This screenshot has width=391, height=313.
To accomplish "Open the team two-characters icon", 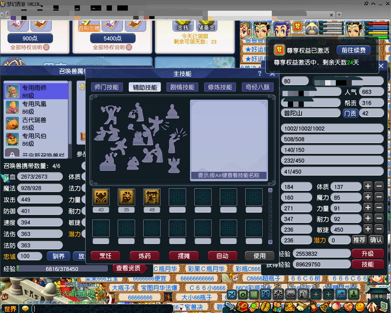I will pos(278,307).
